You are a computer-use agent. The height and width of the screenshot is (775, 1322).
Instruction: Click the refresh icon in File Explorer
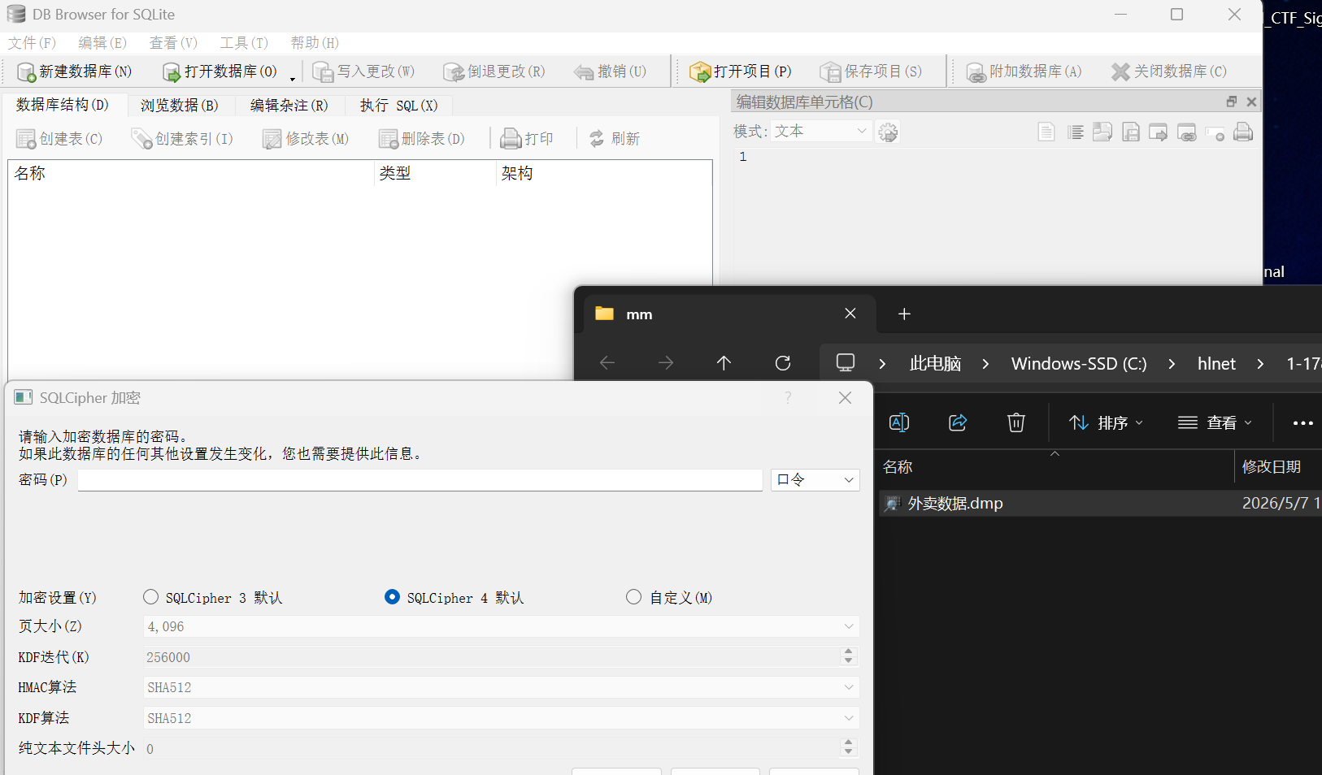pyautogui.click(x=783, y=363)
